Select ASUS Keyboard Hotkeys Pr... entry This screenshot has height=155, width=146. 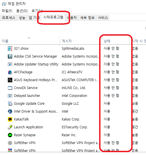tap(35, 80)
